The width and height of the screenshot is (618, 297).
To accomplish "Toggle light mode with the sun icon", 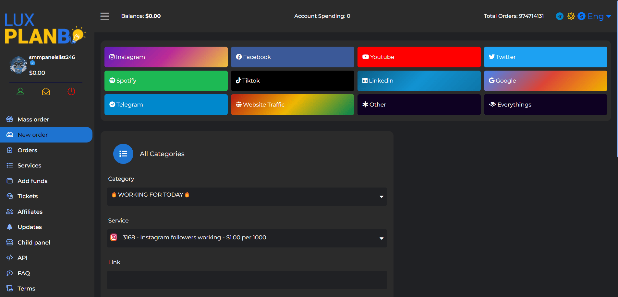I will [x=571, y=16].
